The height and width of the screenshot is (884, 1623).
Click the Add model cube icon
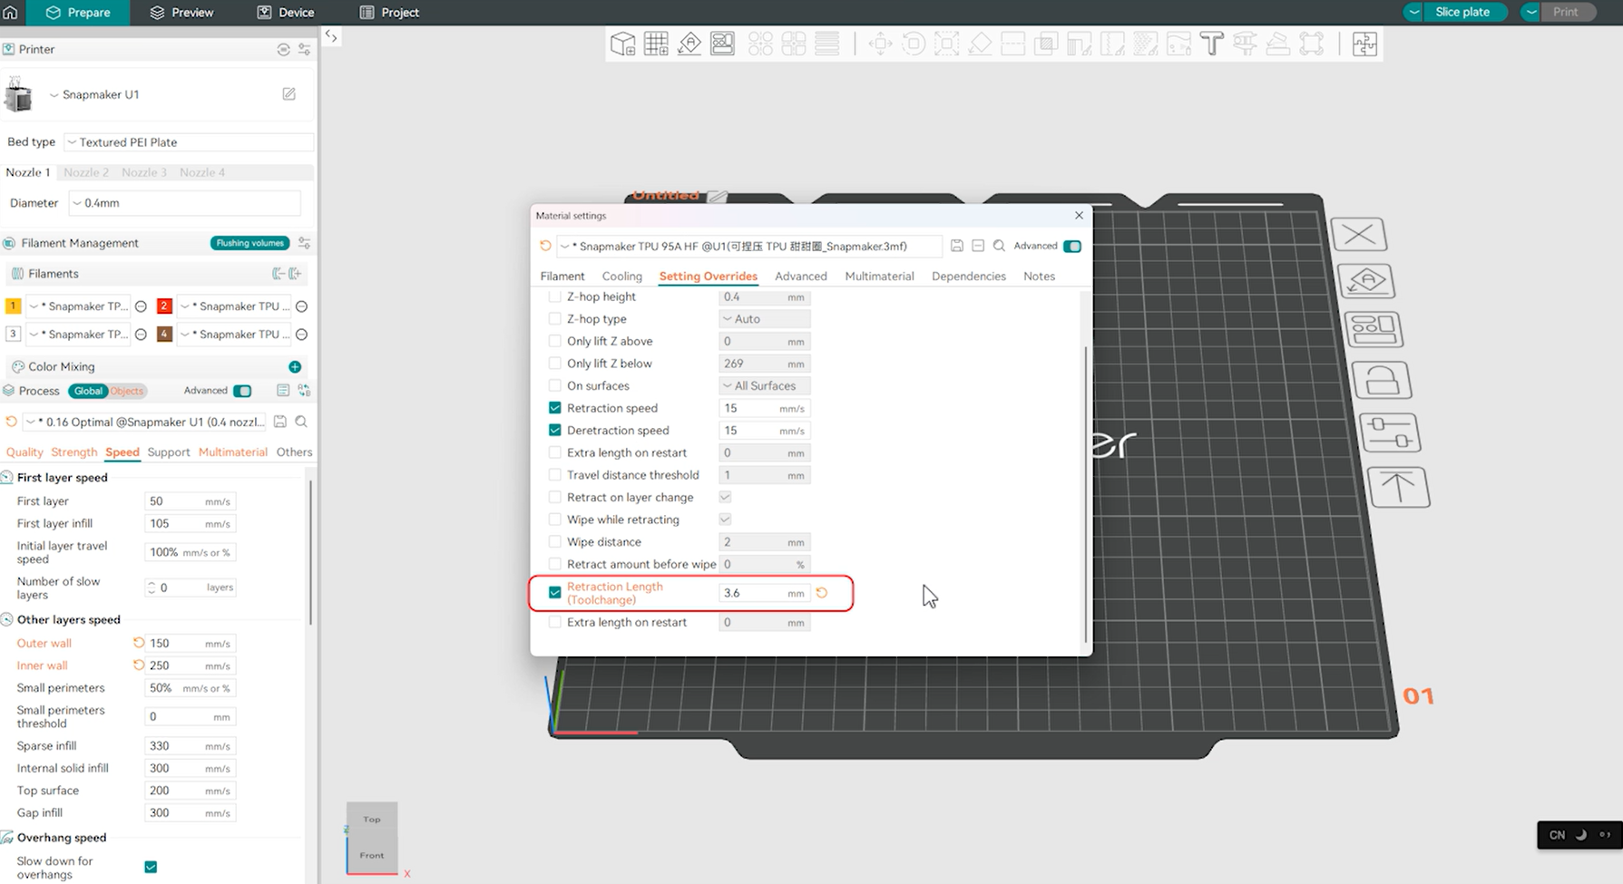coord(622,44)
